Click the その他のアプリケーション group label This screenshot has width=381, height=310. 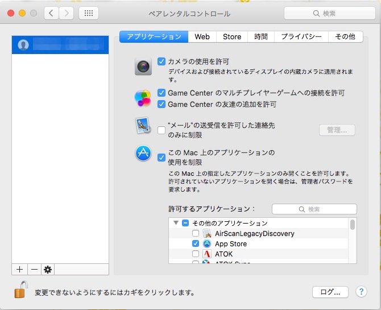(230, 223)
